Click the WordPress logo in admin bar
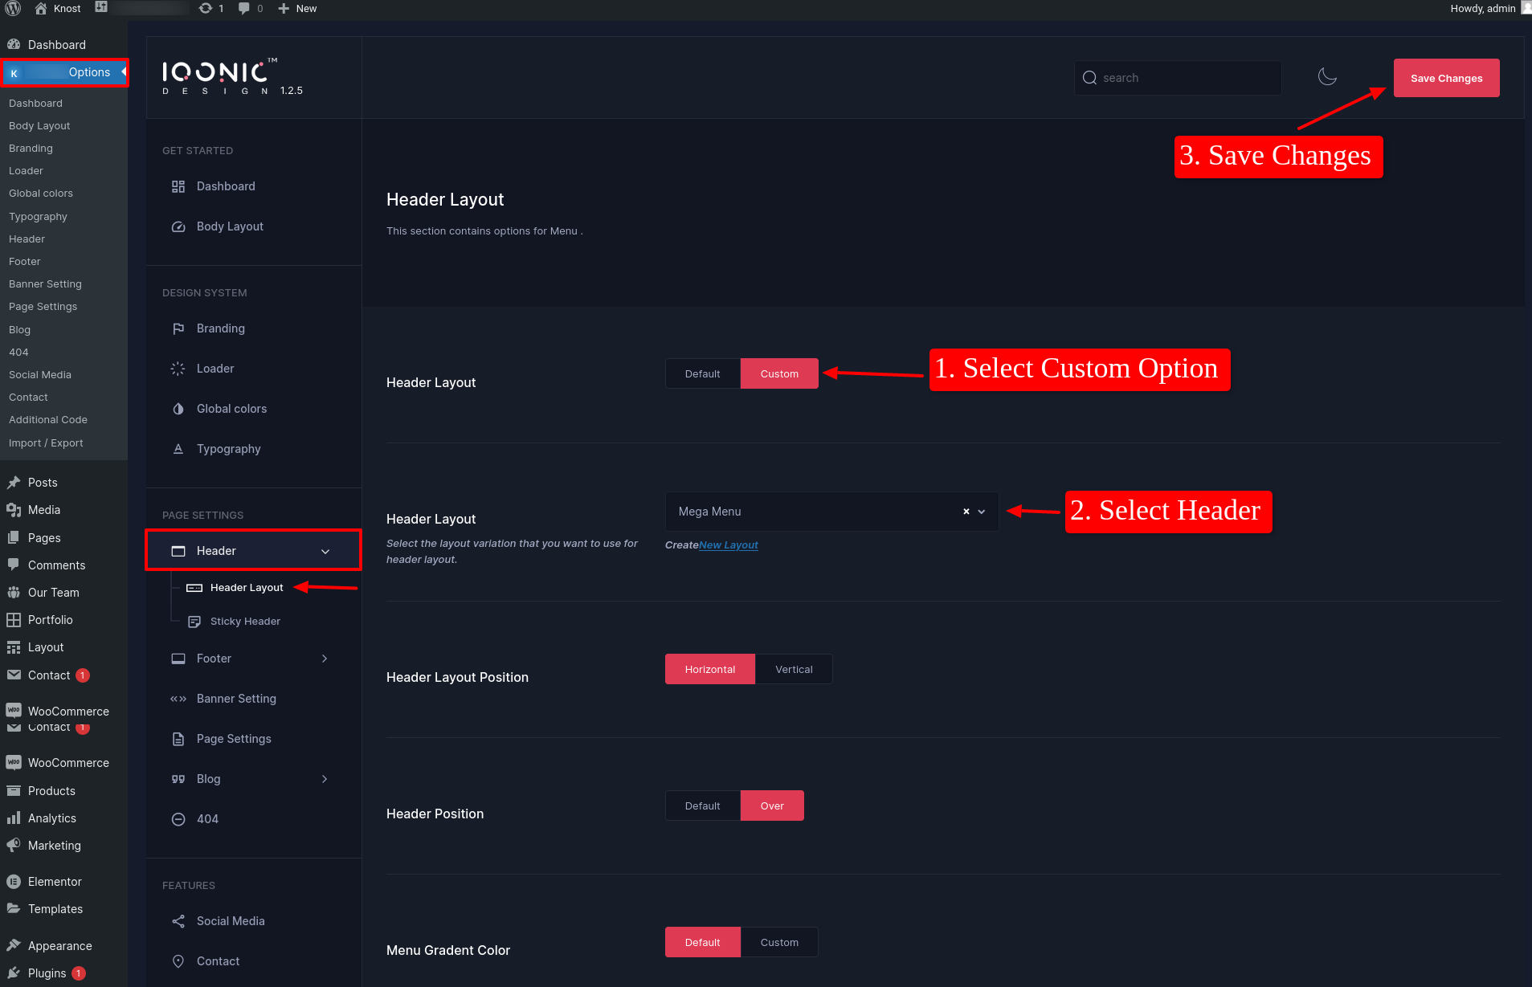 pos(13,8)
